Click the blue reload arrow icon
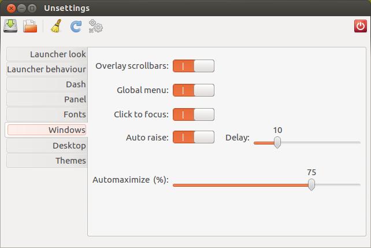 [x=76, y=26]
